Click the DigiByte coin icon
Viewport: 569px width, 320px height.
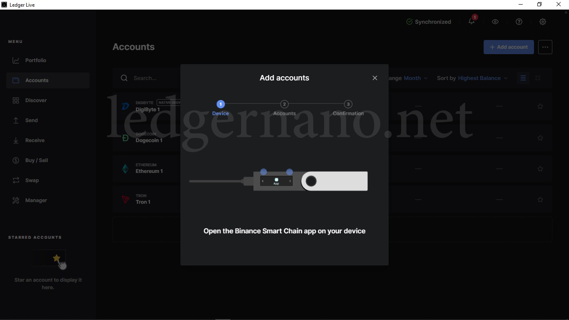pos(125,106)
